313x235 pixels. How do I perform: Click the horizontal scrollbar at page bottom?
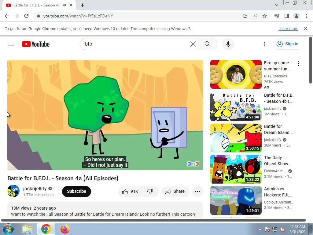click(x=153, y=220)
